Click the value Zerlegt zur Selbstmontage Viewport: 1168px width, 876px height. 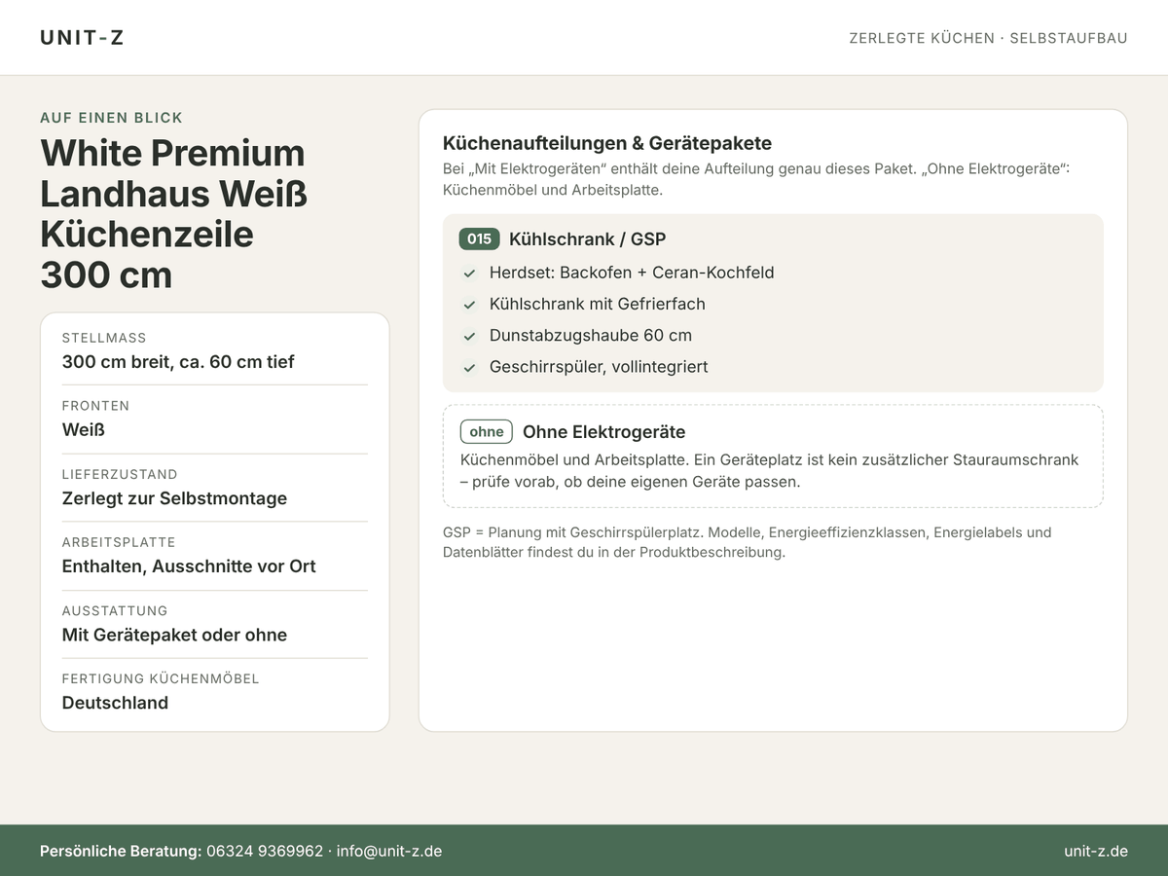[174, 498]
